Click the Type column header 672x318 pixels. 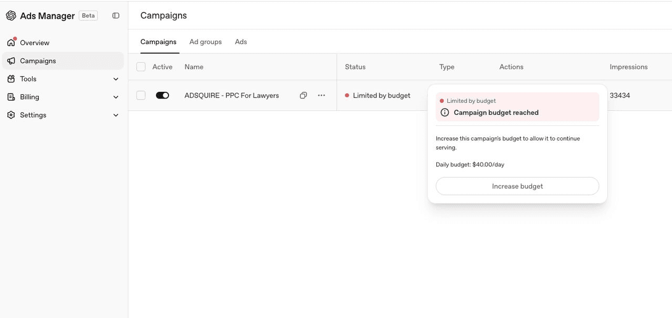(x=447, y=67)
